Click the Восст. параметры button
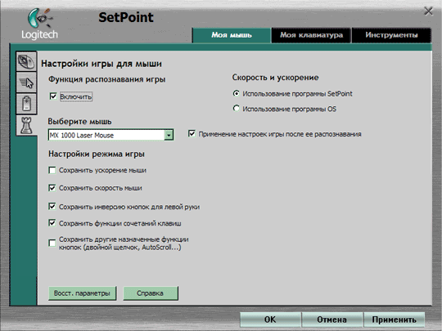 click(x=83, y=293)
